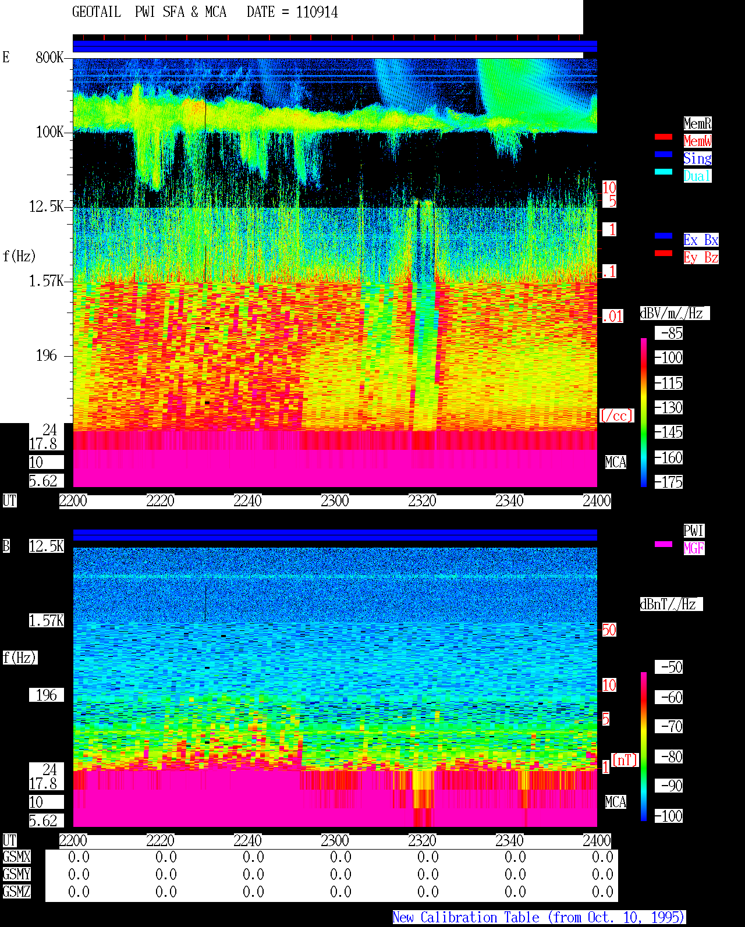Click the dBnT/√Hz unit label
The width and height of the screenshot is (745, 927).
click(x=671, y=604)
